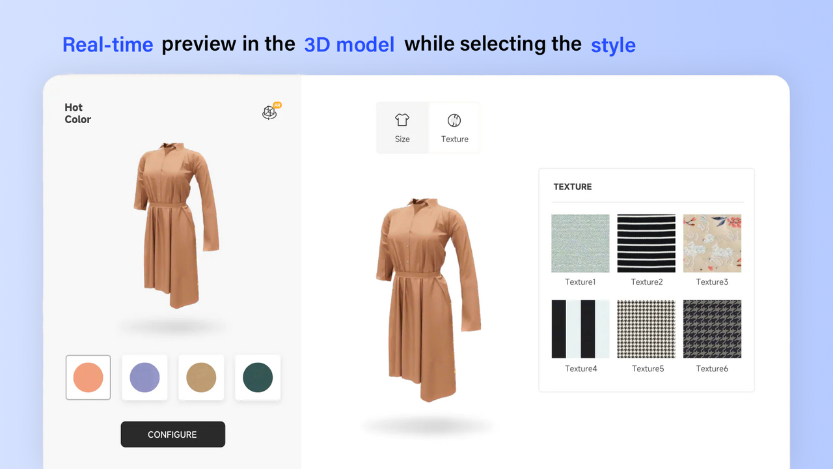Choose the Texture3 floral fabric thumbnail
833x469 pixels.
tap(712, 244)
